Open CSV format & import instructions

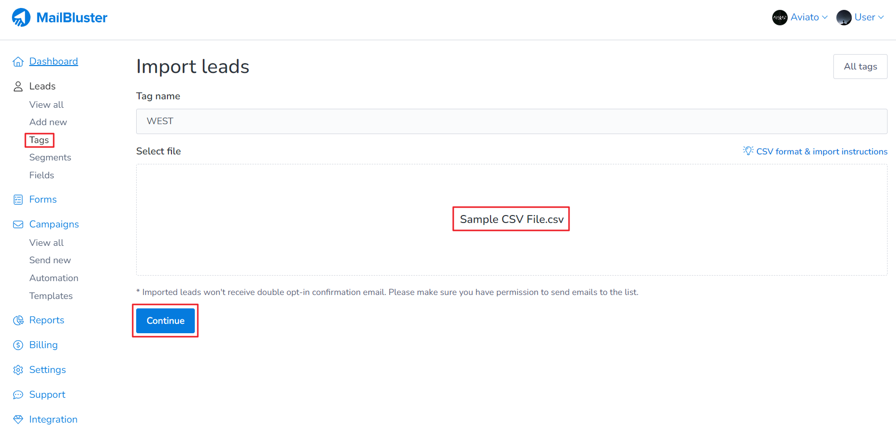pyautogui.click(x=821, y=151)
